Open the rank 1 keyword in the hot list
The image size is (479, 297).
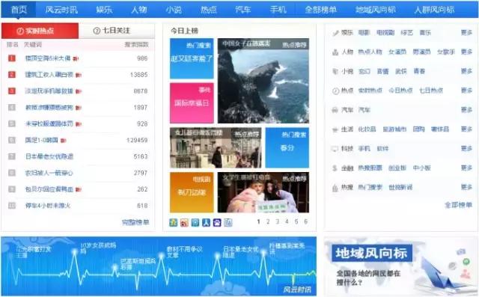[x=48, y=58]
